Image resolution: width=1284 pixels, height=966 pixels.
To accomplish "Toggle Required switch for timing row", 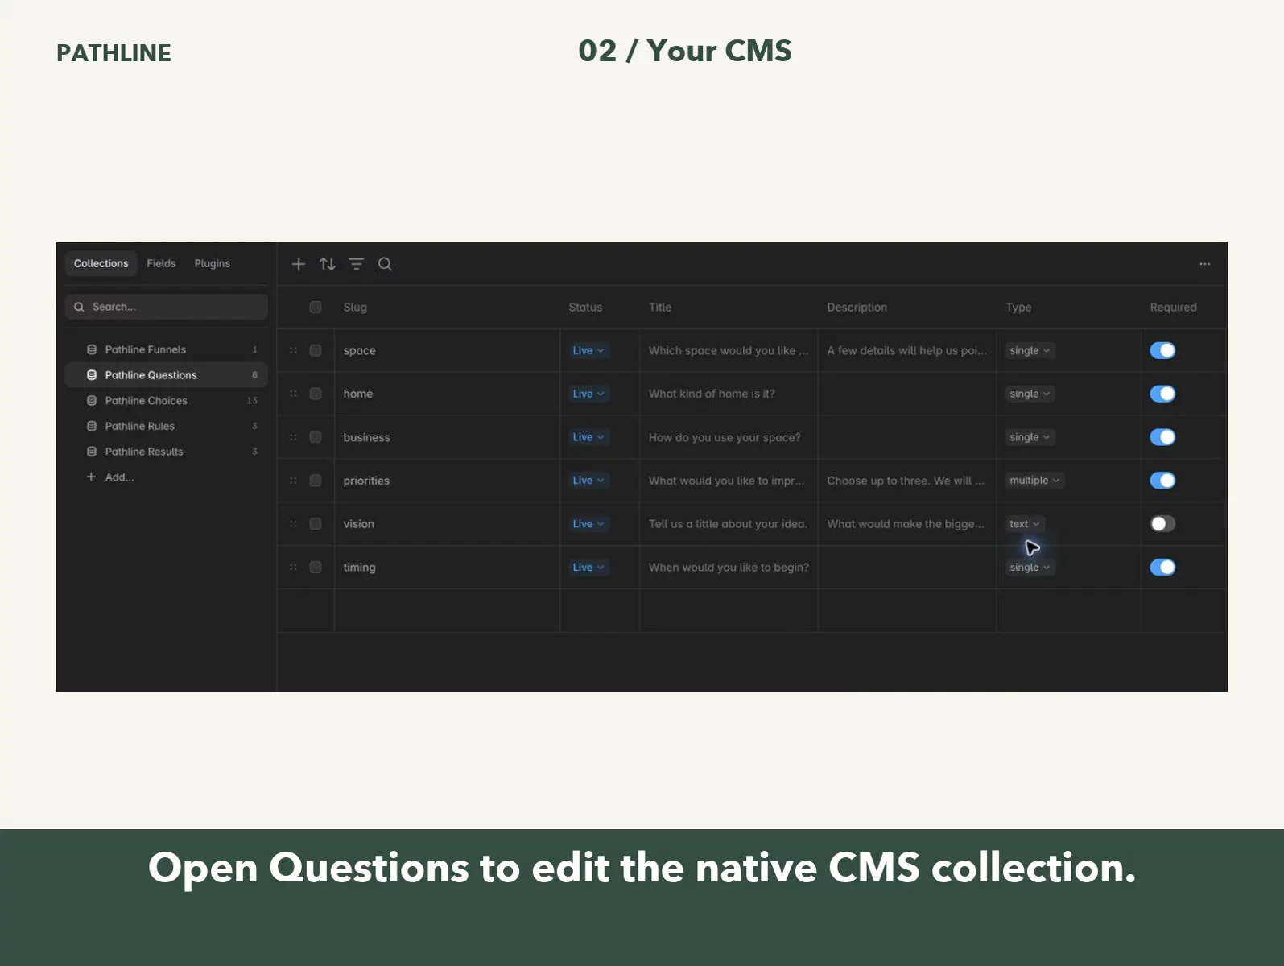I will 1162,568.
